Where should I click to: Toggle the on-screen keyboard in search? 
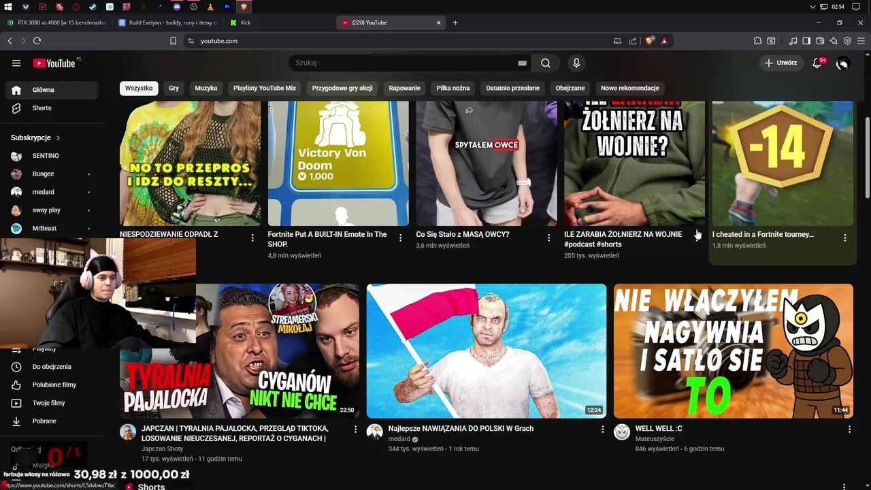pyautogui.click(x=522, y=63)
